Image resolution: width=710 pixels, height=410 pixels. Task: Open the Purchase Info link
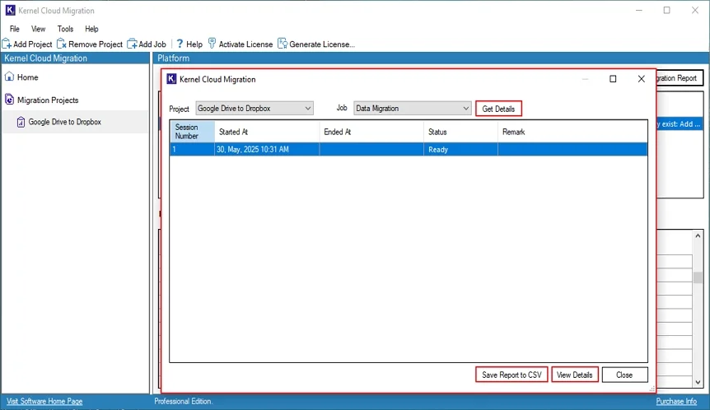[676, 401]
